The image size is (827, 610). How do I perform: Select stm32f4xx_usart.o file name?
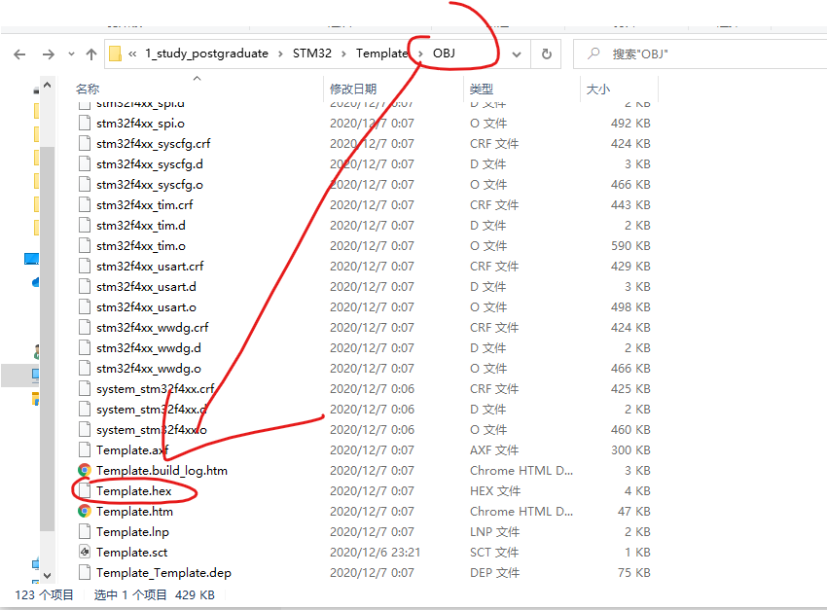146,306
